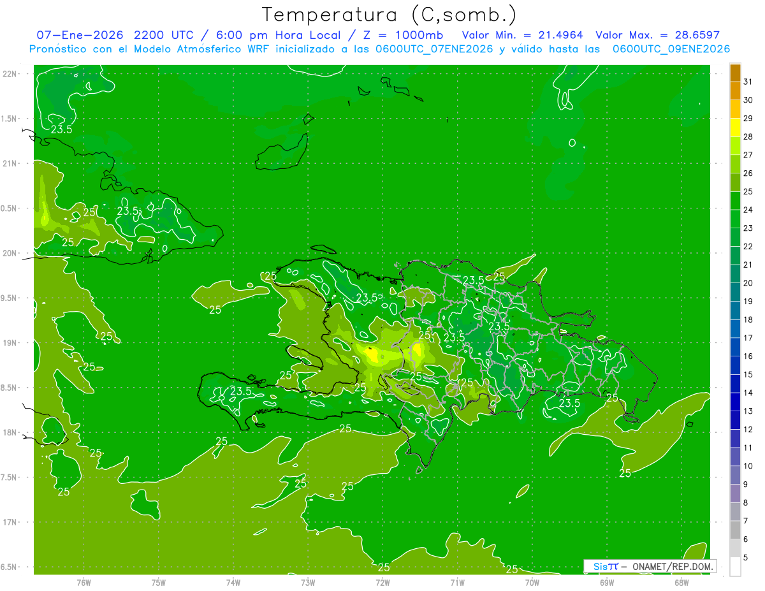Click the purple swatch between 8 and 9

point(735,493)
